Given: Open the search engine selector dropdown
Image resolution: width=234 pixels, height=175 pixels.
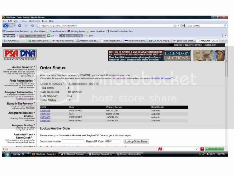Looking at the screenshot, I should tap(184, 26).
